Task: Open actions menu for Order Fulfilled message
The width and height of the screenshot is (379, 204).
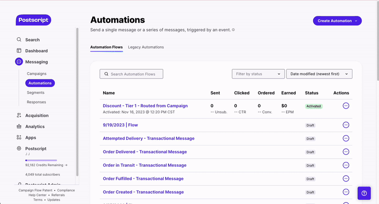Action: coord(346,178)
